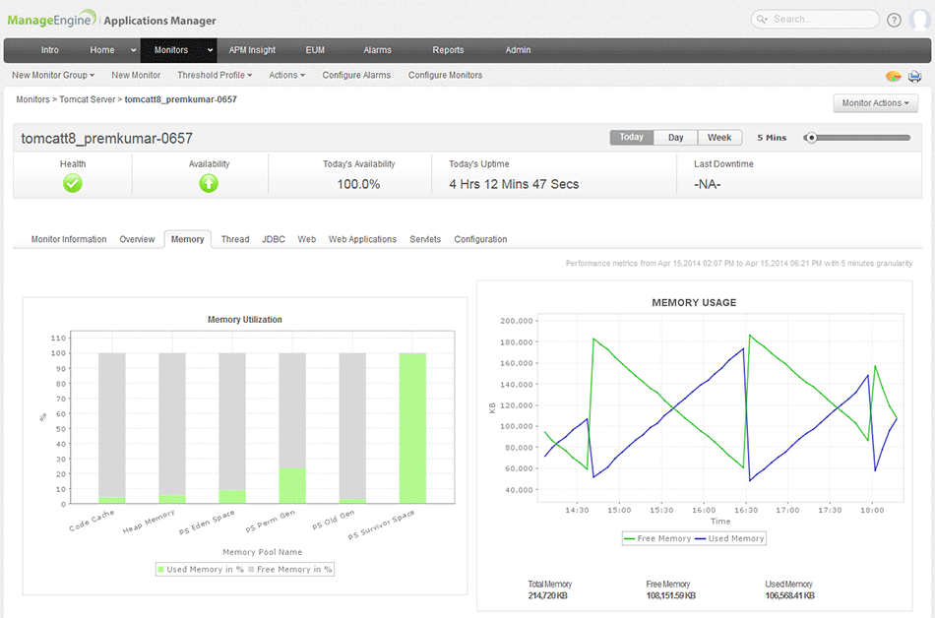Click the Tomcat Server breadcrumb link
This screenshot has width=935, height=618.
pos(87,99)
